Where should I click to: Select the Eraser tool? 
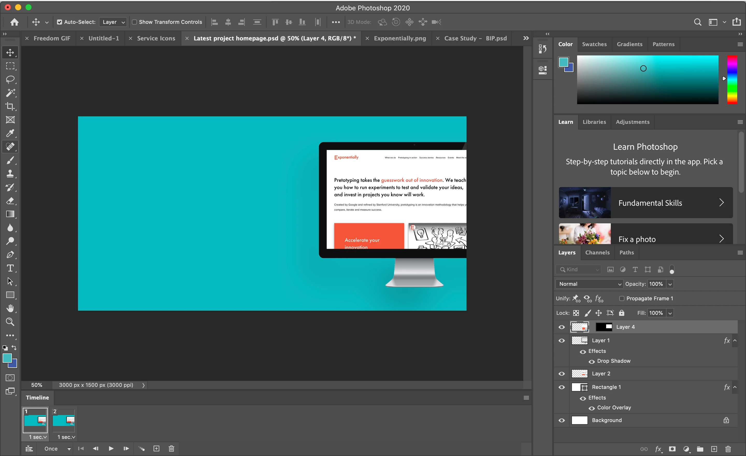click(10, 201)
